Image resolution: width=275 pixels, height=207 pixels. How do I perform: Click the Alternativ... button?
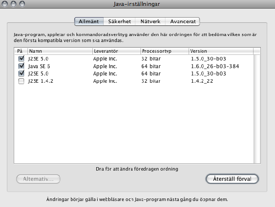(x=38, y=179)
